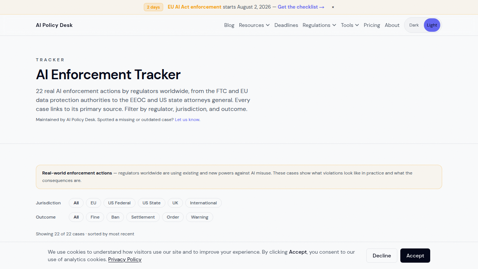Viewport: 478px width, 269px height.
Task: Dismiss the EU AI Act announcement banner
Action: 333,7
